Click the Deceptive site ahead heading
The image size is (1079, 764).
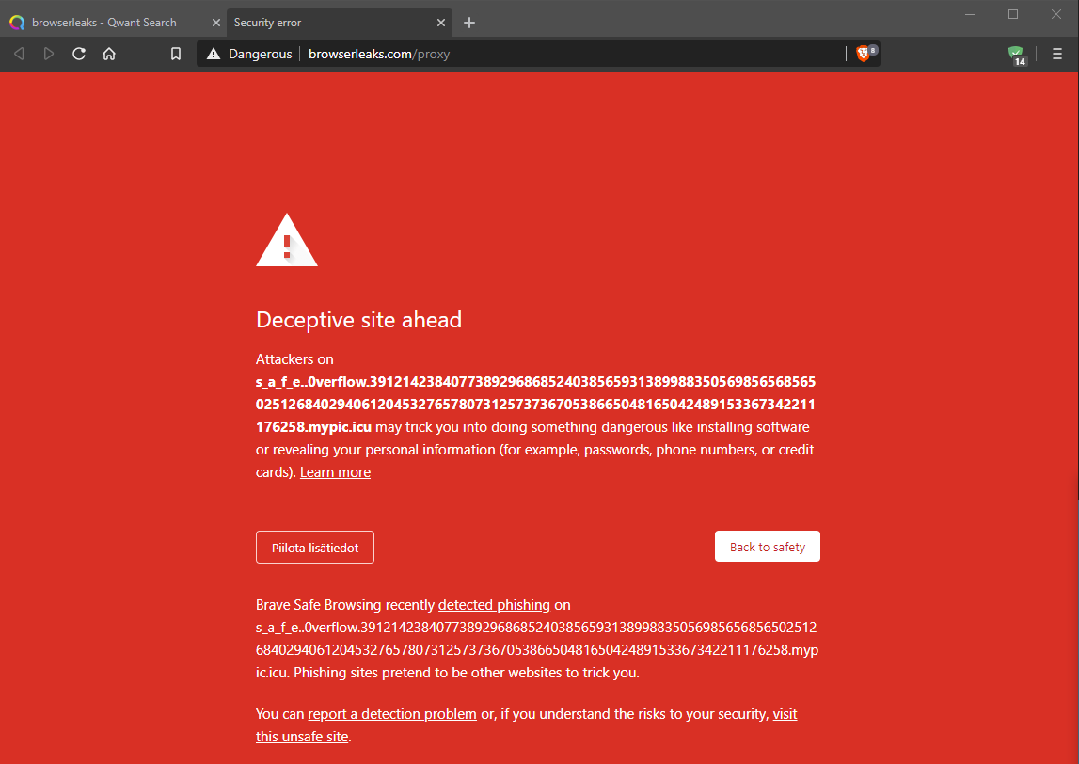[x=358, y=319]
